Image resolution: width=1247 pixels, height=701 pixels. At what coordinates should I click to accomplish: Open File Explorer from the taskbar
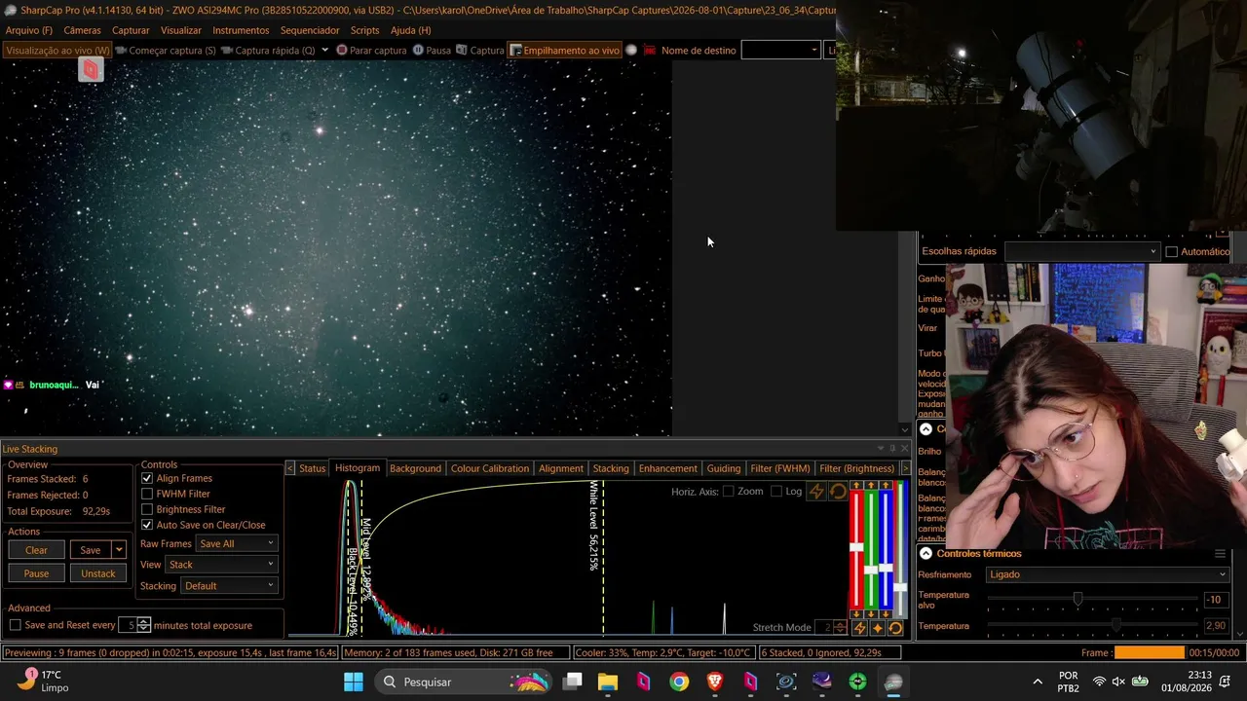coord(608,682)
